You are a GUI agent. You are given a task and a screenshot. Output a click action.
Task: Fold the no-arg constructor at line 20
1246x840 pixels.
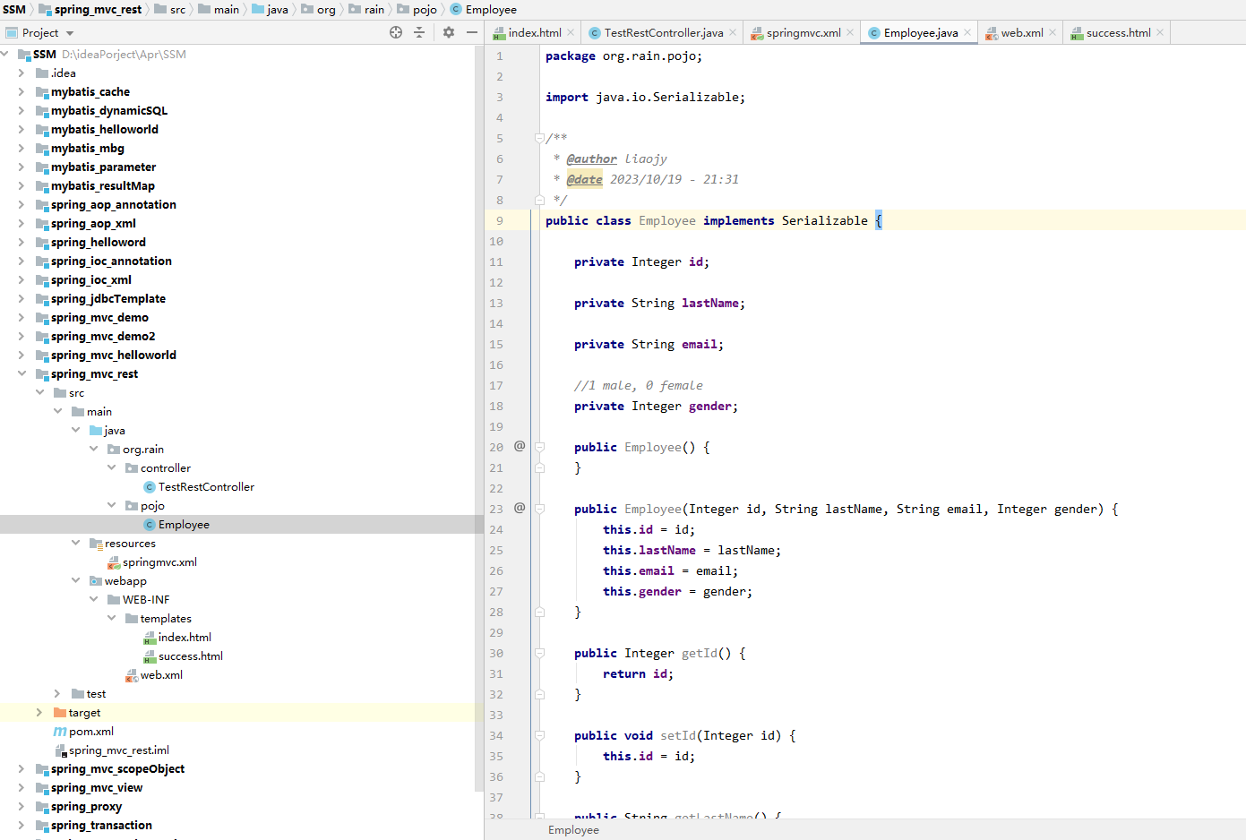coord(539,447)
